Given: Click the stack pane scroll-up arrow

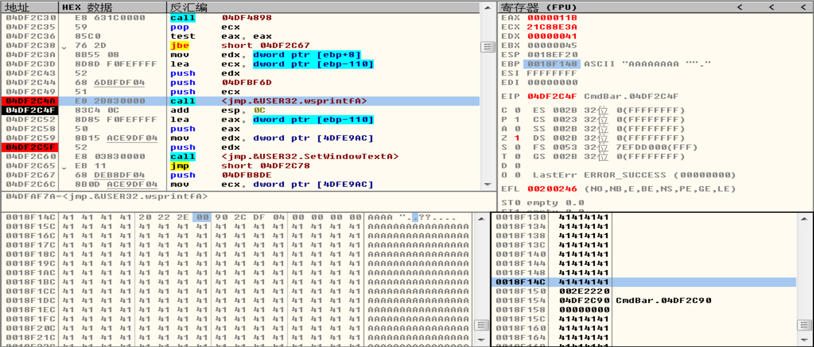Looking at the screenshot, I should tap(804, 218).
